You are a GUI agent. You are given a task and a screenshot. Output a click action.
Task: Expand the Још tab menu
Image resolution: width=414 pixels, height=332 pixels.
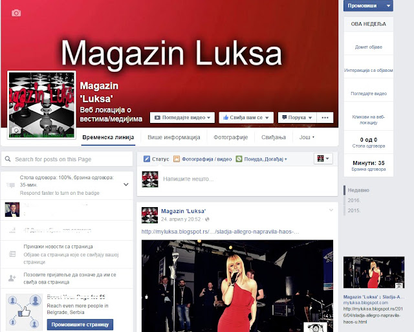coord(307,137)
